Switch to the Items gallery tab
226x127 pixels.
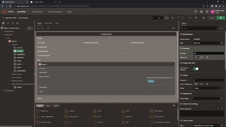pyautogui.click(x=48, y=106)
